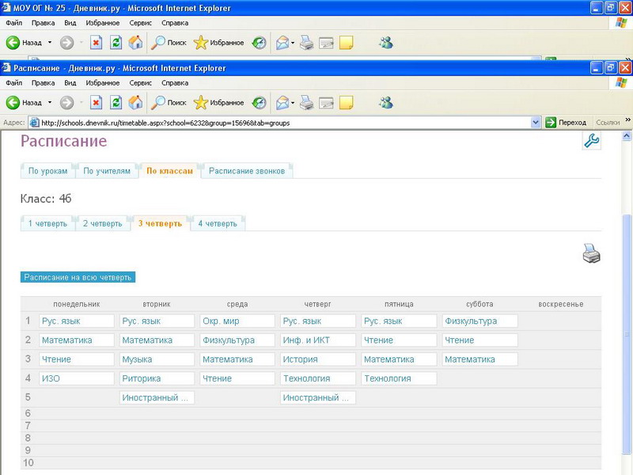This screenshot has width=633, height=475.
Task: Switch to the По учителям tab
Action: pyautogui.click(x=106, y=171)
